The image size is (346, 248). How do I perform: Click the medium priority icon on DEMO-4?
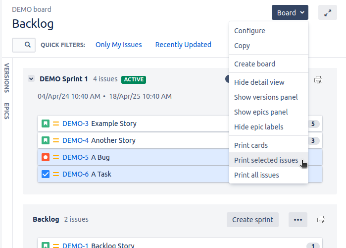point(56,140)
